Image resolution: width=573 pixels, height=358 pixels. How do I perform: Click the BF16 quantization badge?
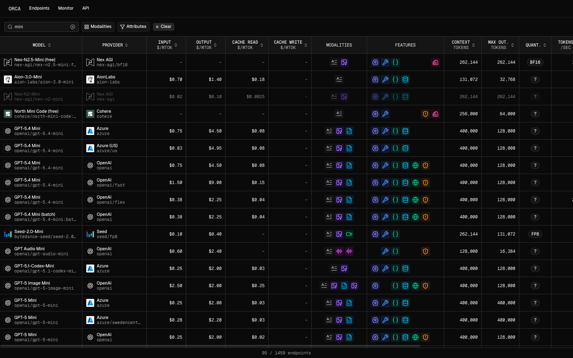(x=535, y=62)
